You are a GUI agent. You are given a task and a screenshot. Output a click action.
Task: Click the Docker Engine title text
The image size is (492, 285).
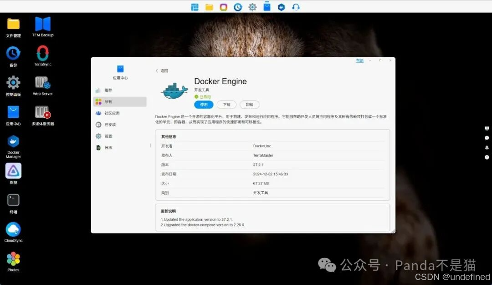point(220,81)
